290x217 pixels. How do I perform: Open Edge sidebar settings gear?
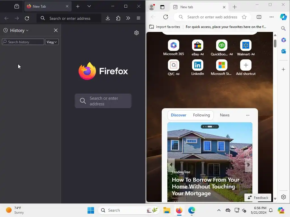283,197
